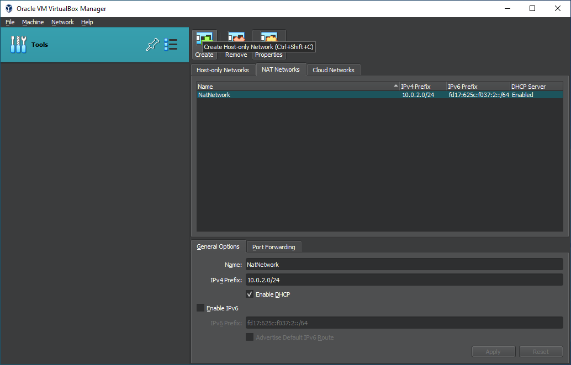Viewport: 571px width, 365px height.
Task: Open the Port Forwarding tab
Action: pyautogui.click(x=274, y=247)
